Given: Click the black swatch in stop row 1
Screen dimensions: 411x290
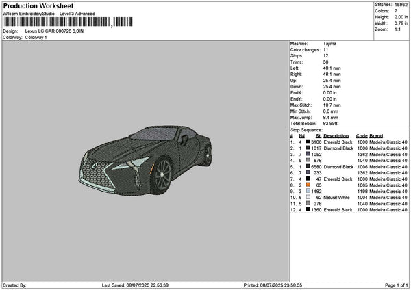Looking at the screenshot, I should 308,142.
